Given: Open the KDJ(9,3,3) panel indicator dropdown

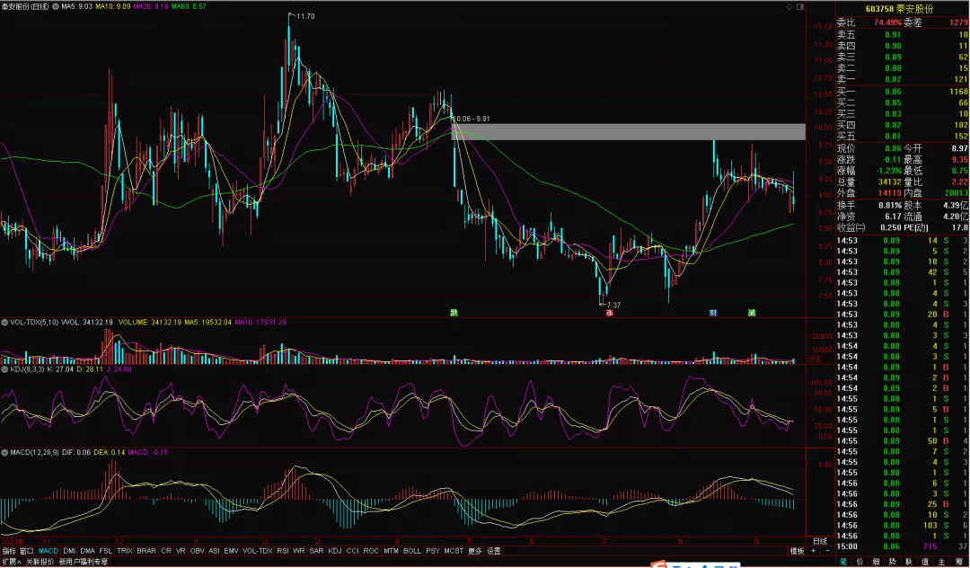Looking at the screenshot, I should pyautogui.click(x=5, y=369).
